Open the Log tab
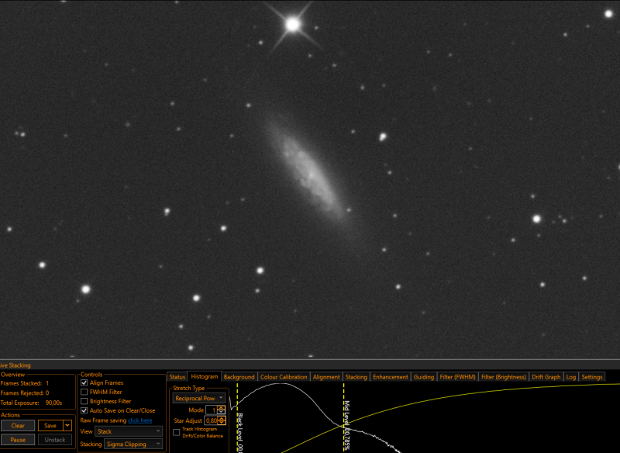 [571, 377]
